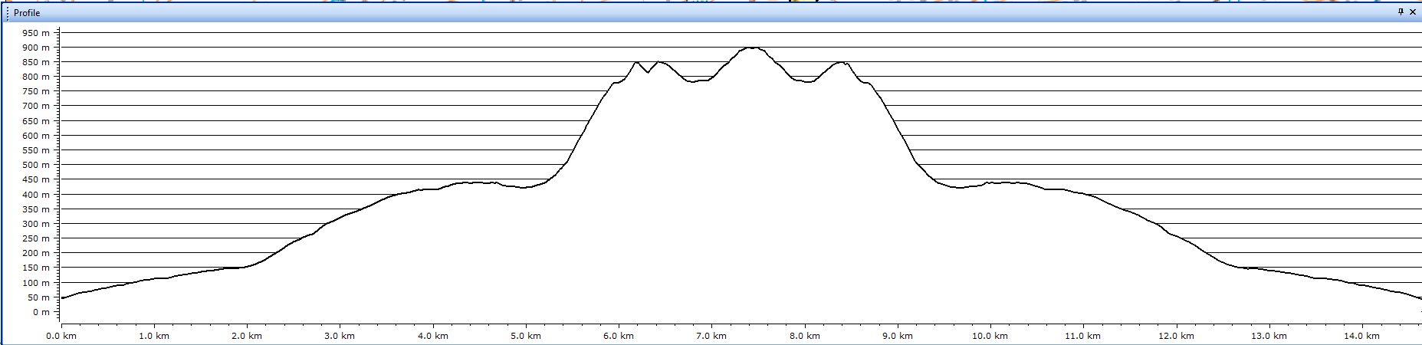The width and height of the screenshot is (1422, 345).
Task: Click the 14.0 km distance label
Action: (x=1361, y=336)
